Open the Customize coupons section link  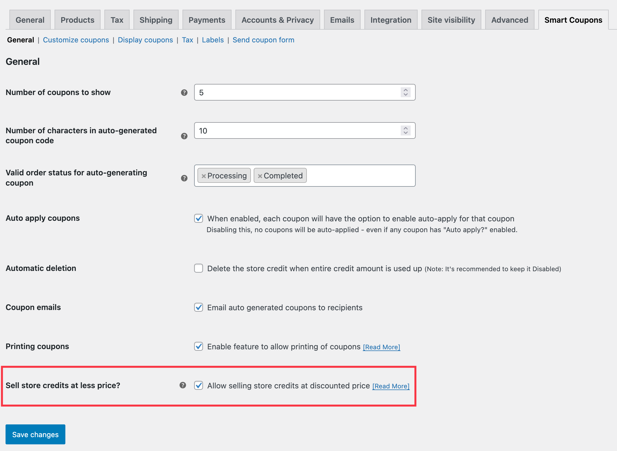[x=76, y=40]
